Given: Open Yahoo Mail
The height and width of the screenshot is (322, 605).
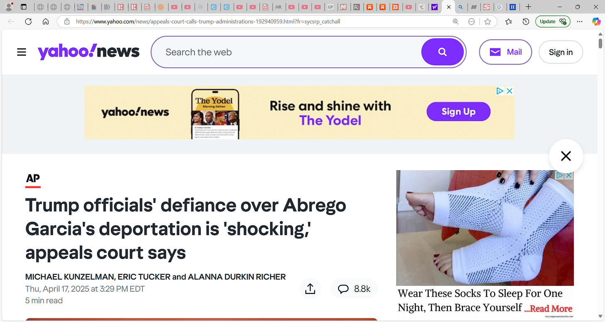Looking at the screenshot, I should [505, 52].
